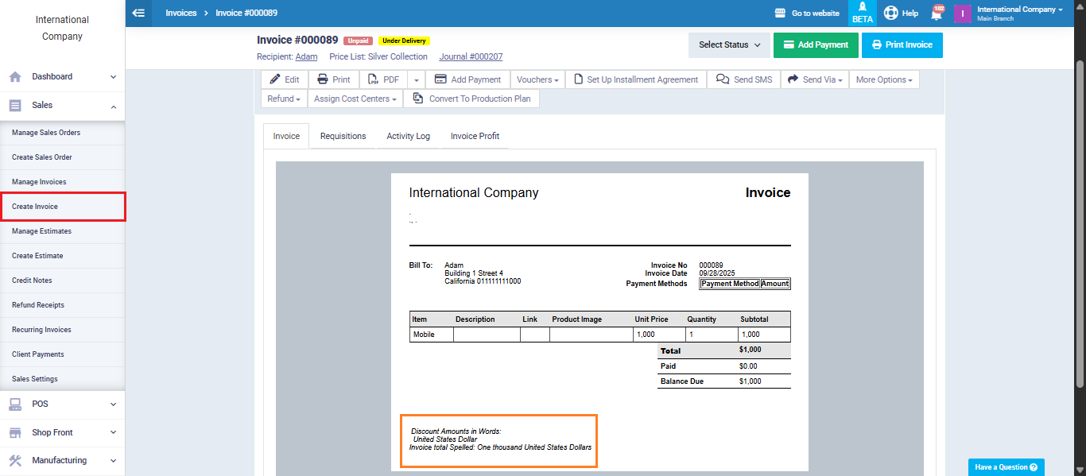Click Convert To Production Plan button

click(471, 99)
